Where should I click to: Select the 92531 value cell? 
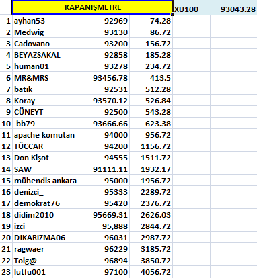104,89
